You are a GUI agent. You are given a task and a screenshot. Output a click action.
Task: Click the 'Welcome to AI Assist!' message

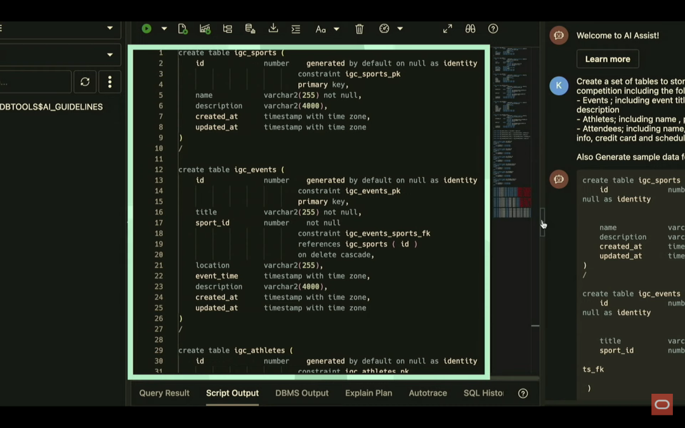coord(617,36)
